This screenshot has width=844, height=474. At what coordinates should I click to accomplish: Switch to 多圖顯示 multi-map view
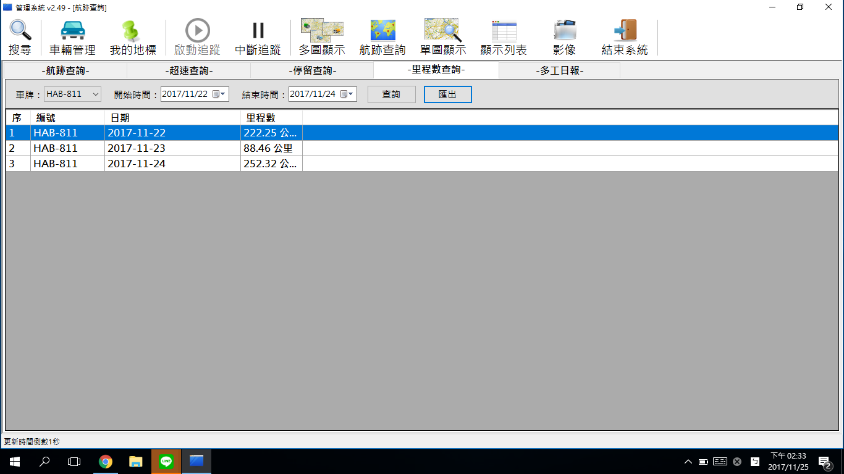(321, 37)
